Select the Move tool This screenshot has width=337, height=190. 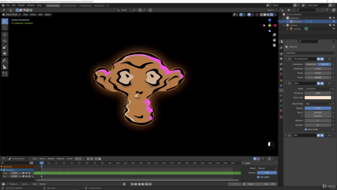click(x=5, y=35)
